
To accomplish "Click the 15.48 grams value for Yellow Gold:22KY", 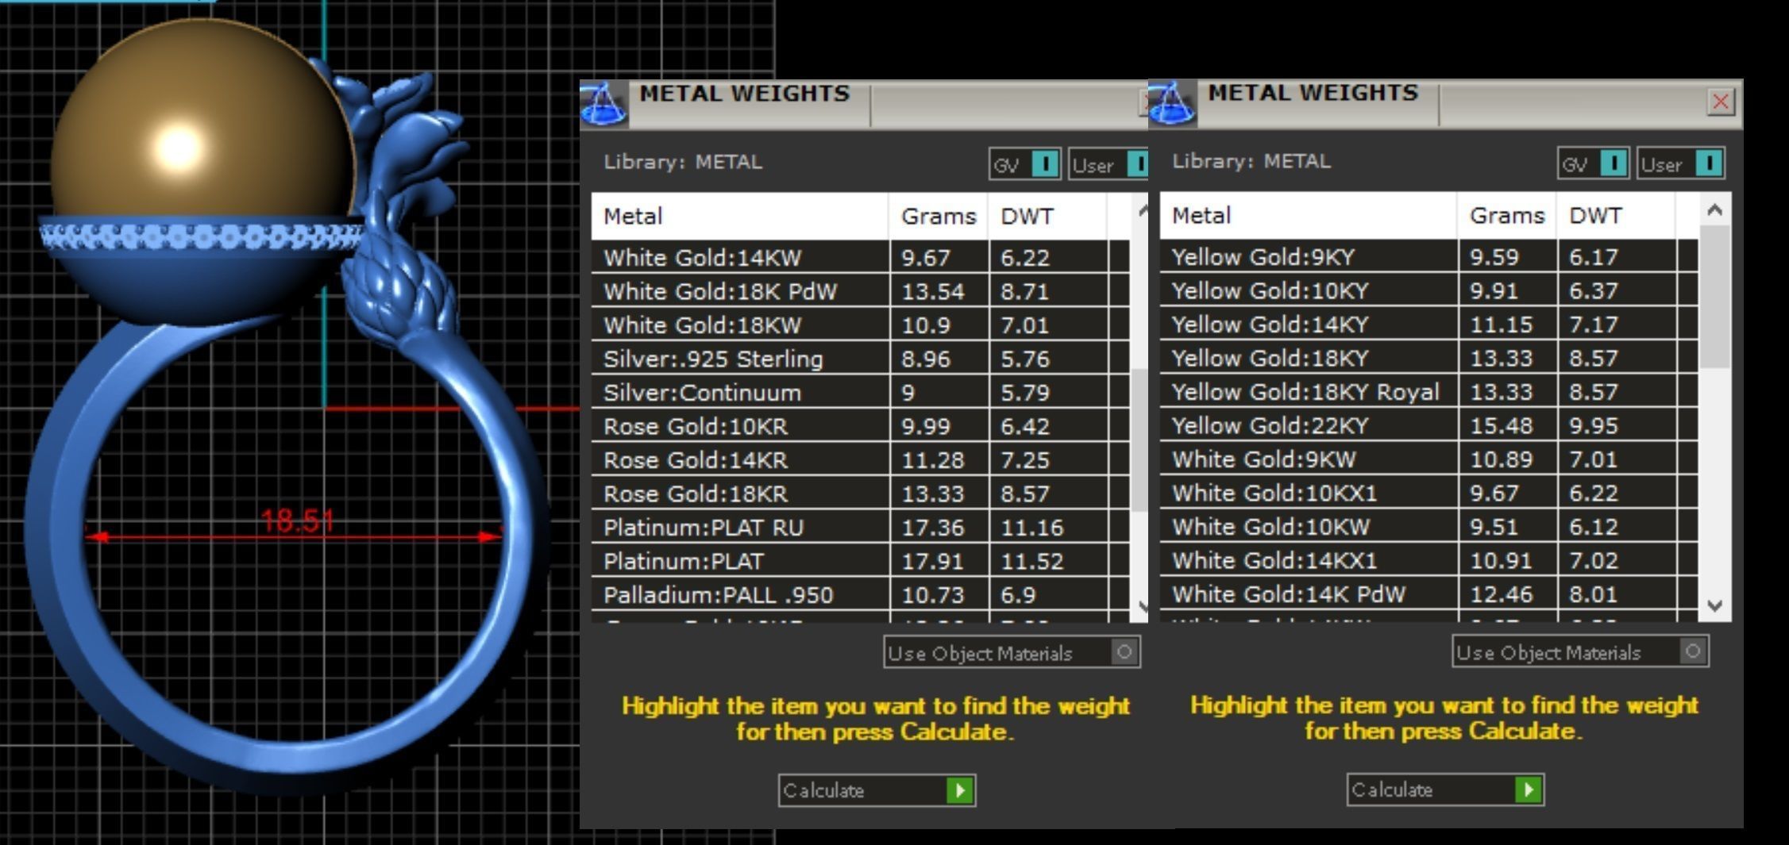I will [1501, 425].
